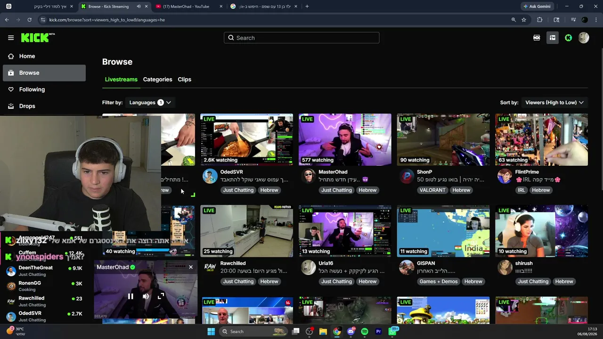The height and width of the screenshot is (339, 603).
Task: Open MasterOhad channel avatar in the stream grid
Action: click(x=309, y=176)
